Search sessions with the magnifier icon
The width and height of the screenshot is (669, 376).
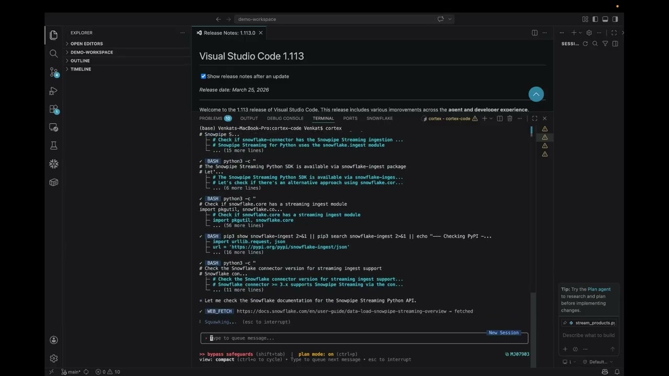(595, 44)
